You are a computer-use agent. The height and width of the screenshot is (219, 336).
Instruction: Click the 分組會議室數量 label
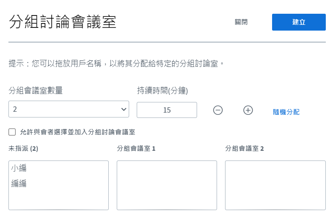pyautogui.click(x=36, y=90)
